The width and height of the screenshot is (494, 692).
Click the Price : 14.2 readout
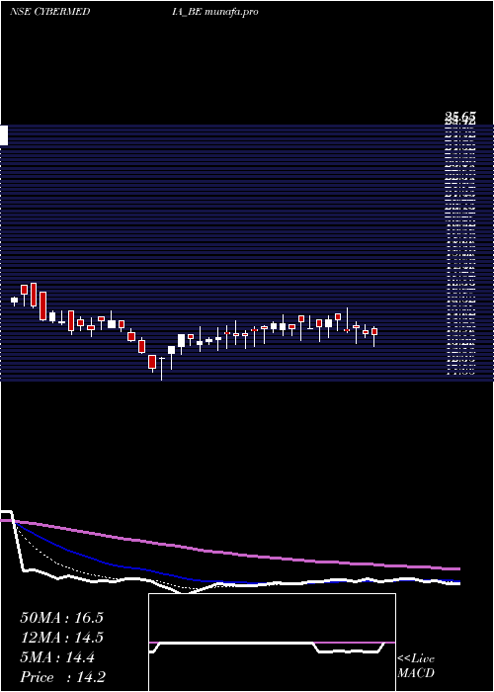click(x=62, y=677)
